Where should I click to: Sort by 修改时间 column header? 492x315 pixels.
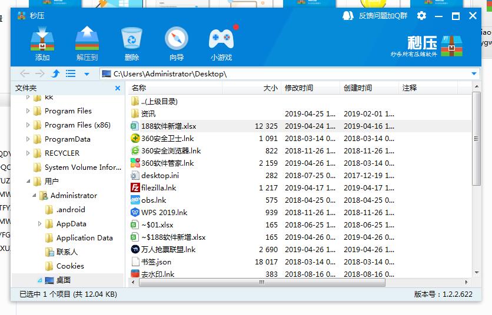click(310, 88)
